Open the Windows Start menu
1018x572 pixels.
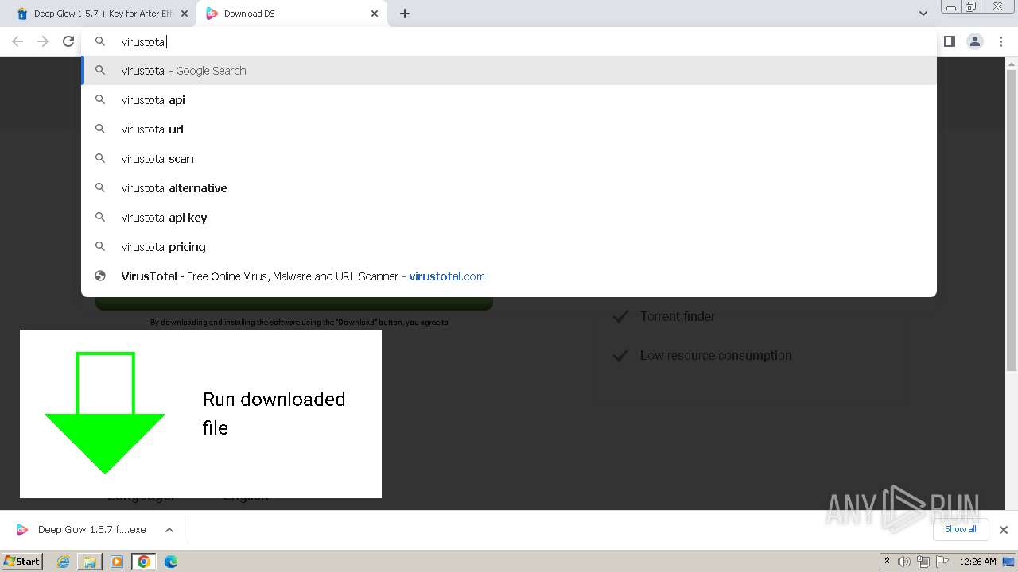tap(21, 562)
